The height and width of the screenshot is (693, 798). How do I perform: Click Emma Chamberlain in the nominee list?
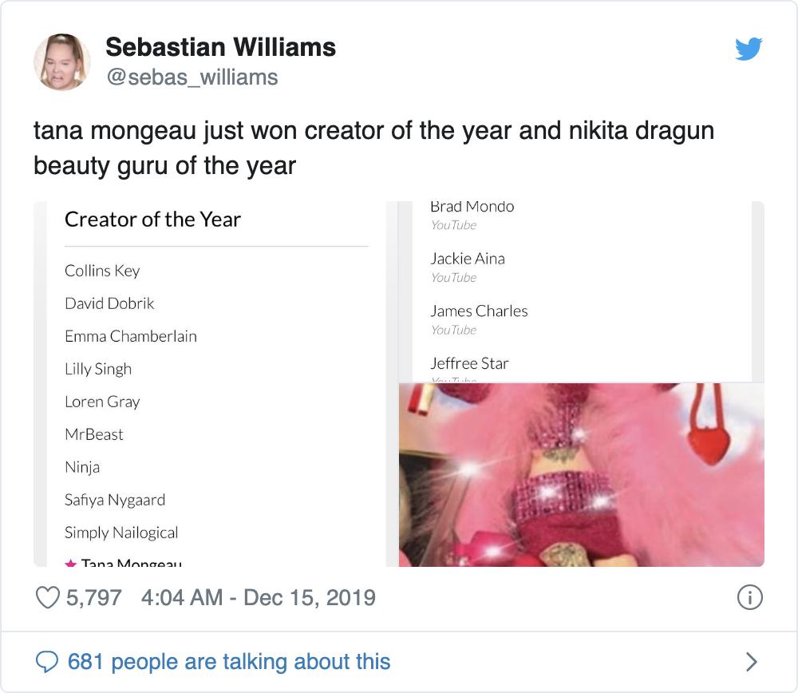130,336
